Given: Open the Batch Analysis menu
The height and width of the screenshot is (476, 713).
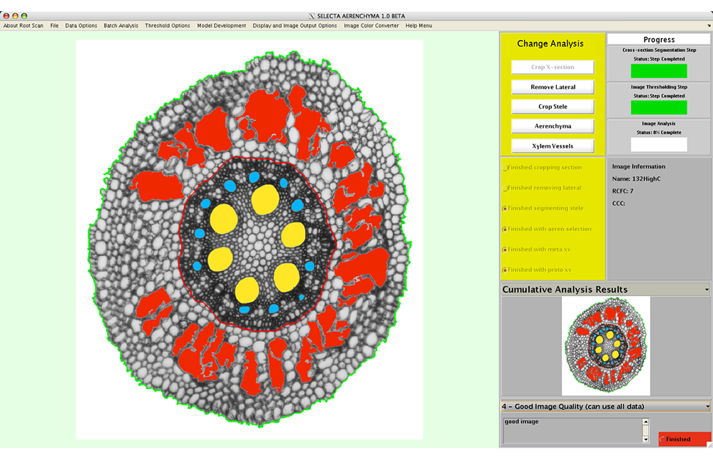Looking at the screenshot, I should [x=120, y=26].
